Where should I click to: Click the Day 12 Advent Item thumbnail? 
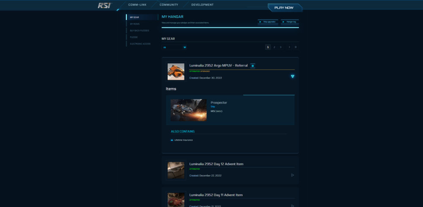[x=176, y=170]
